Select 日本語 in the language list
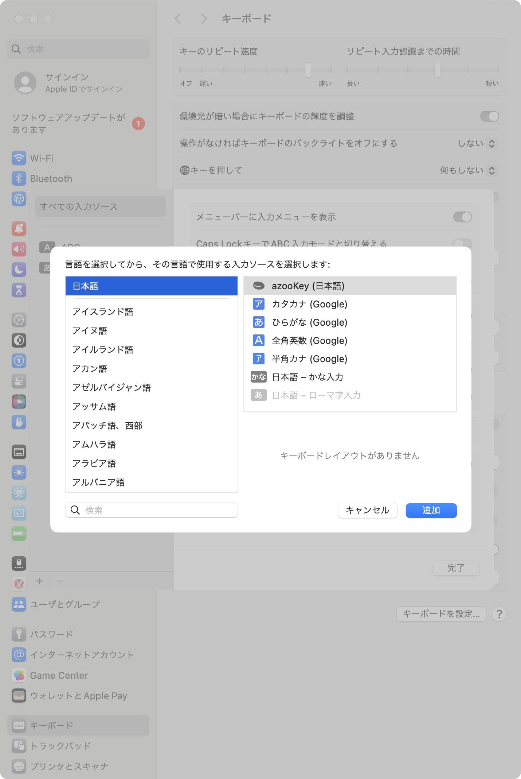 (x=152, y=286)
